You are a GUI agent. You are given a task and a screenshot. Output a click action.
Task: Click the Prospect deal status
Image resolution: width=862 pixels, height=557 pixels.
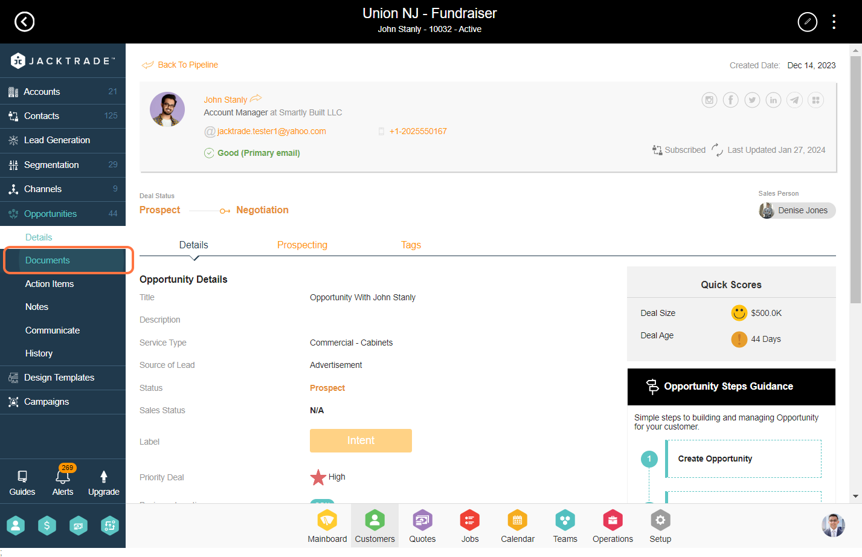(x=159, y=210)
